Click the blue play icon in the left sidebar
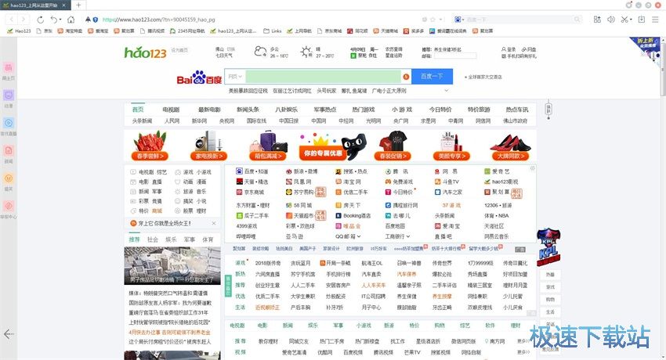The width and height of the screenshot is (666, 360). click(9, 123)
